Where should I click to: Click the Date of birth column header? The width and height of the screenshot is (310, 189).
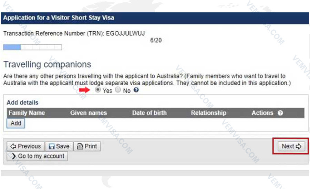click(149, 113)
